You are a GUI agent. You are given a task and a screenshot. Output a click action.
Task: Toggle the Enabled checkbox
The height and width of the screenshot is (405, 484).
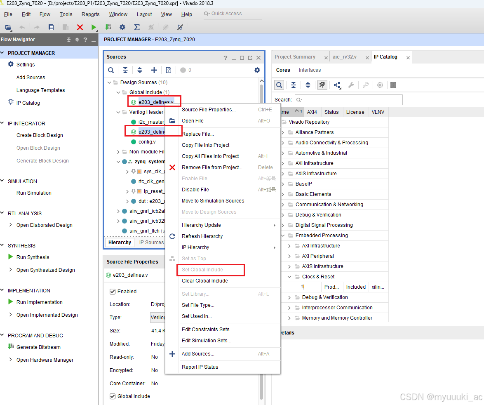click(113, 292)
